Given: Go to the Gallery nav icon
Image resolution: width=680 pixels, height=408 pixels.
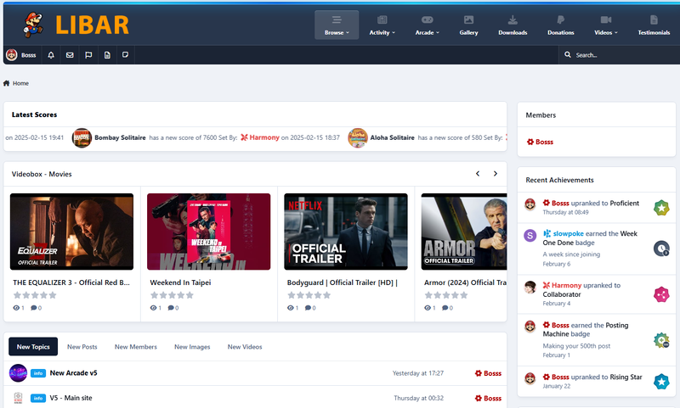Looking at the screenshot, I should [x=468, y=20].
